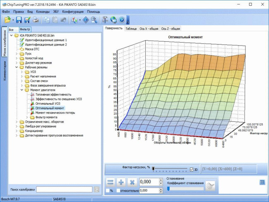The image size is (269, 202).
Task: Click the Поиск калибровки search field
Action: 64,190
